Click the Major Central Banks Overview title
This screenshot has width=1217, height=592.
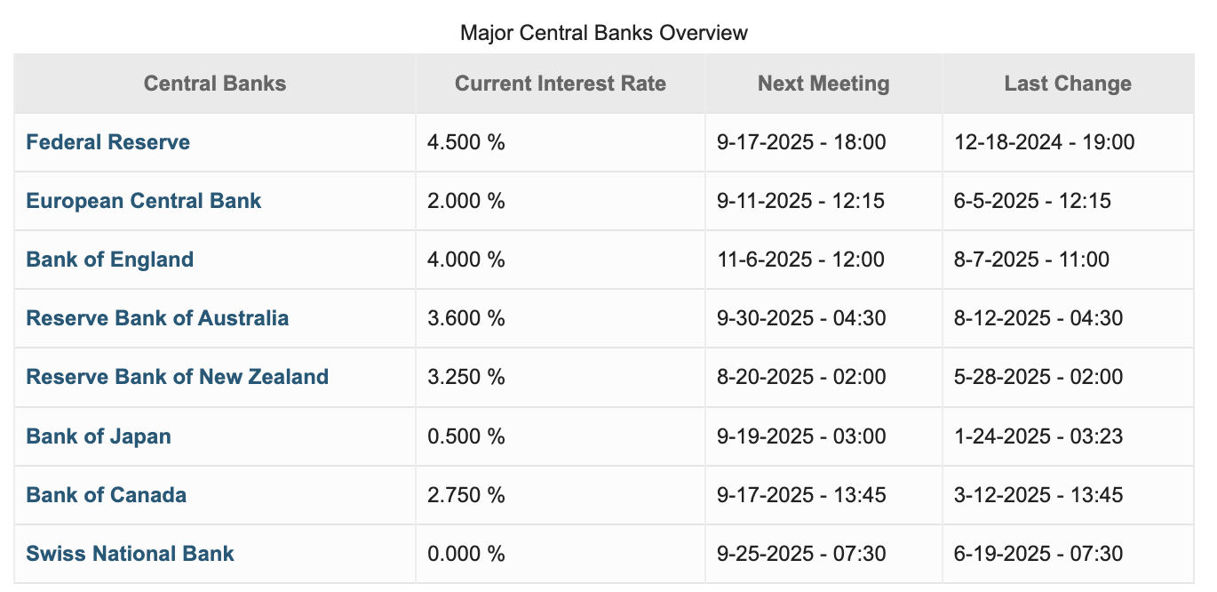(604, 33)
